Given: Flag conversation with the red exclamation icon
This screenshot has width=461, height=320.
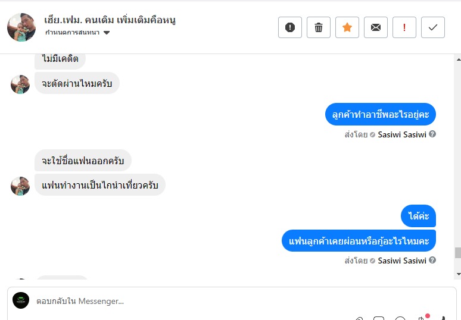Looking at the screenshot, I should click(404, 27).
